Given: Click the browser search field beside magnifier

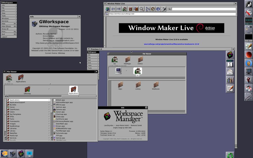Looking at the screenshot, I should 204,9.
